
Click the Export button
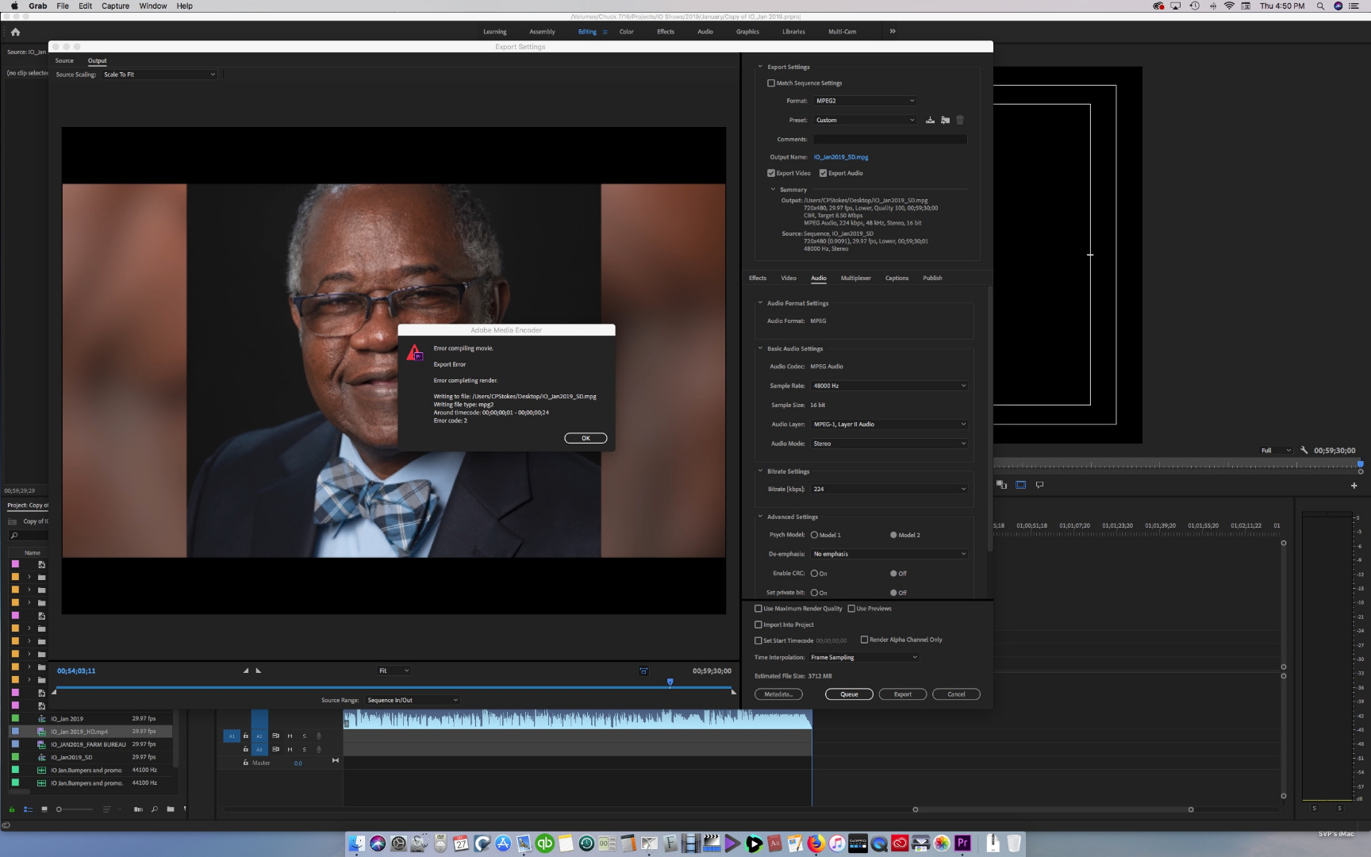903,694
